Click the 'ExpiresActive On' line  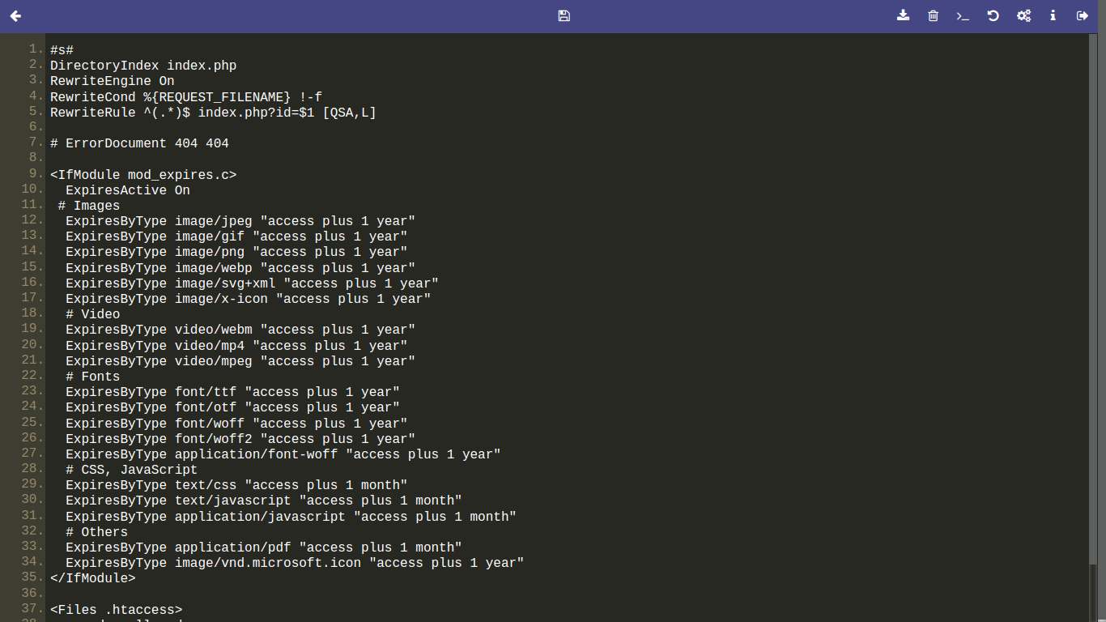coord(128,190)
